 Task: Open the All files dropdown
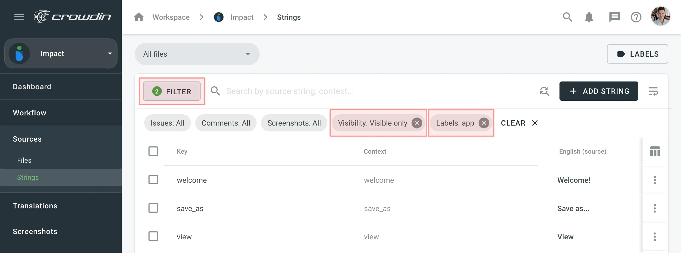point(196,54)
